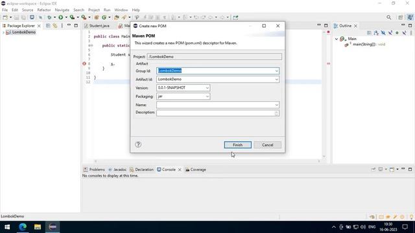The image size is (415, 233).
Task: Close the Console tab
Action: pyautogui.click(x=180, y=170)
